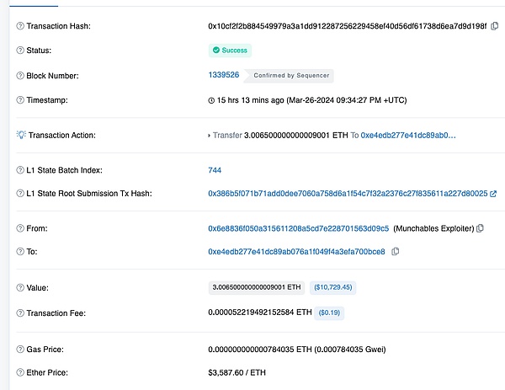This screenshot has width=505, height=390.
Task: Click the Transaction Action lightbulb icon
Action: [x=21, y=135]
